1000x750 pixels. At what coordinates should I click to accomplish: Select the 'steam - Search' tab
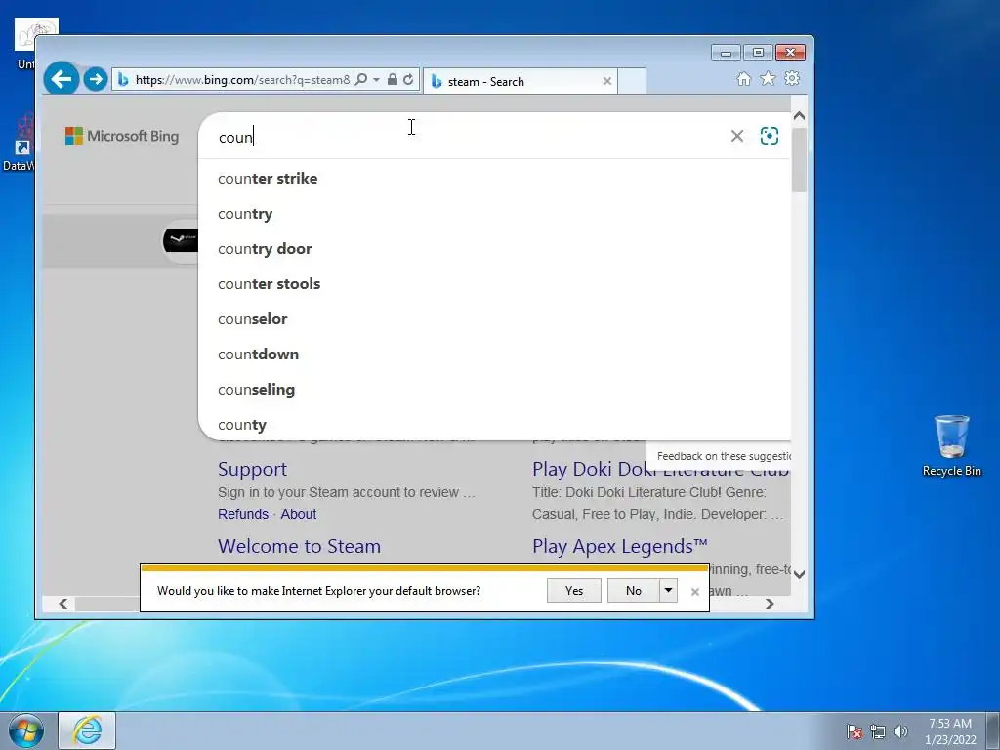(x=520, y=81)
